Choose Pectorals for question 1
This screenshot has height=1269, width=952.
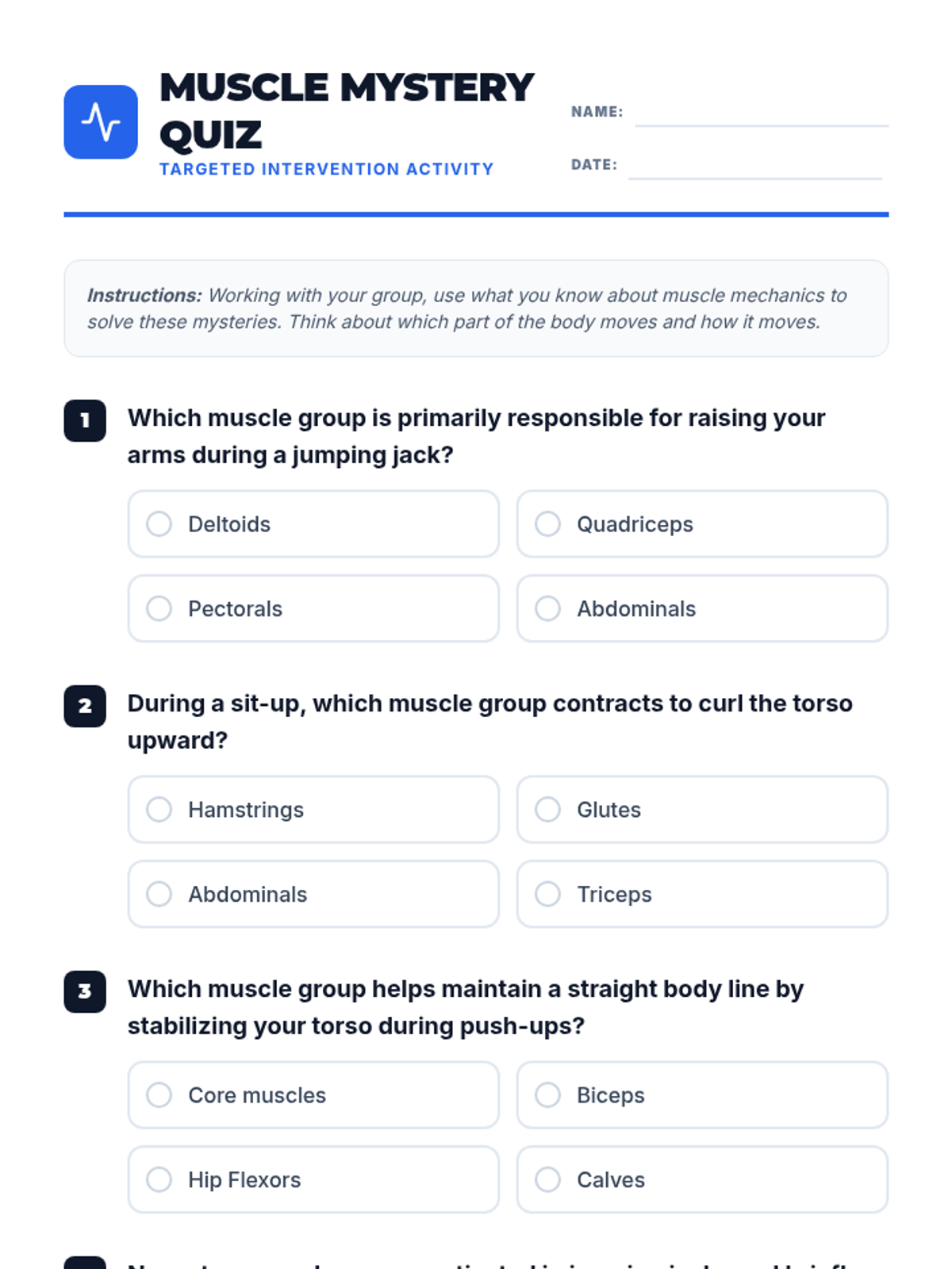point(313,608)
